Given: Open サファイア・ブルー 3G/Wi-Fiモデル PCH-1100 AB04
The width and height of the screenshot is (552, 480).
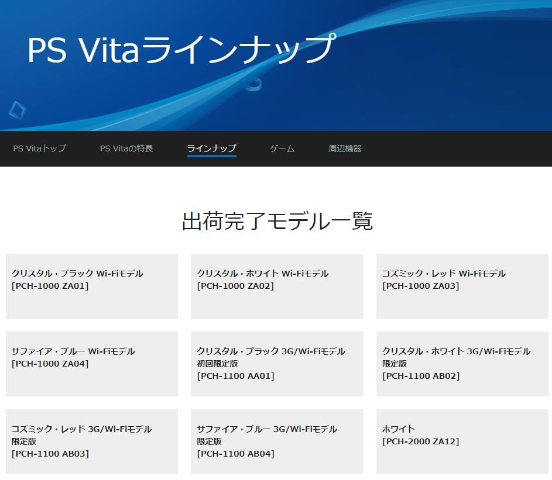Looking at the screenshot, I should tap(277, 441).
